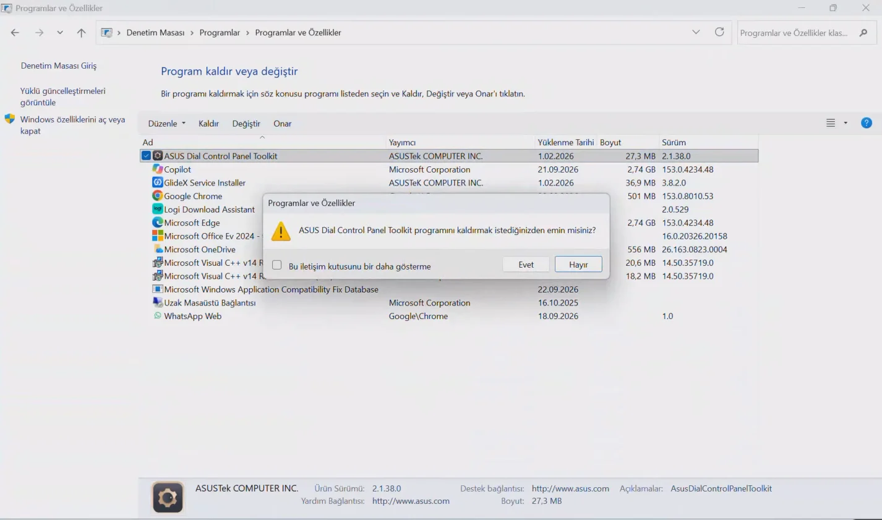Click the view options list icon
The image size is (882, 520).
(831, 123)
